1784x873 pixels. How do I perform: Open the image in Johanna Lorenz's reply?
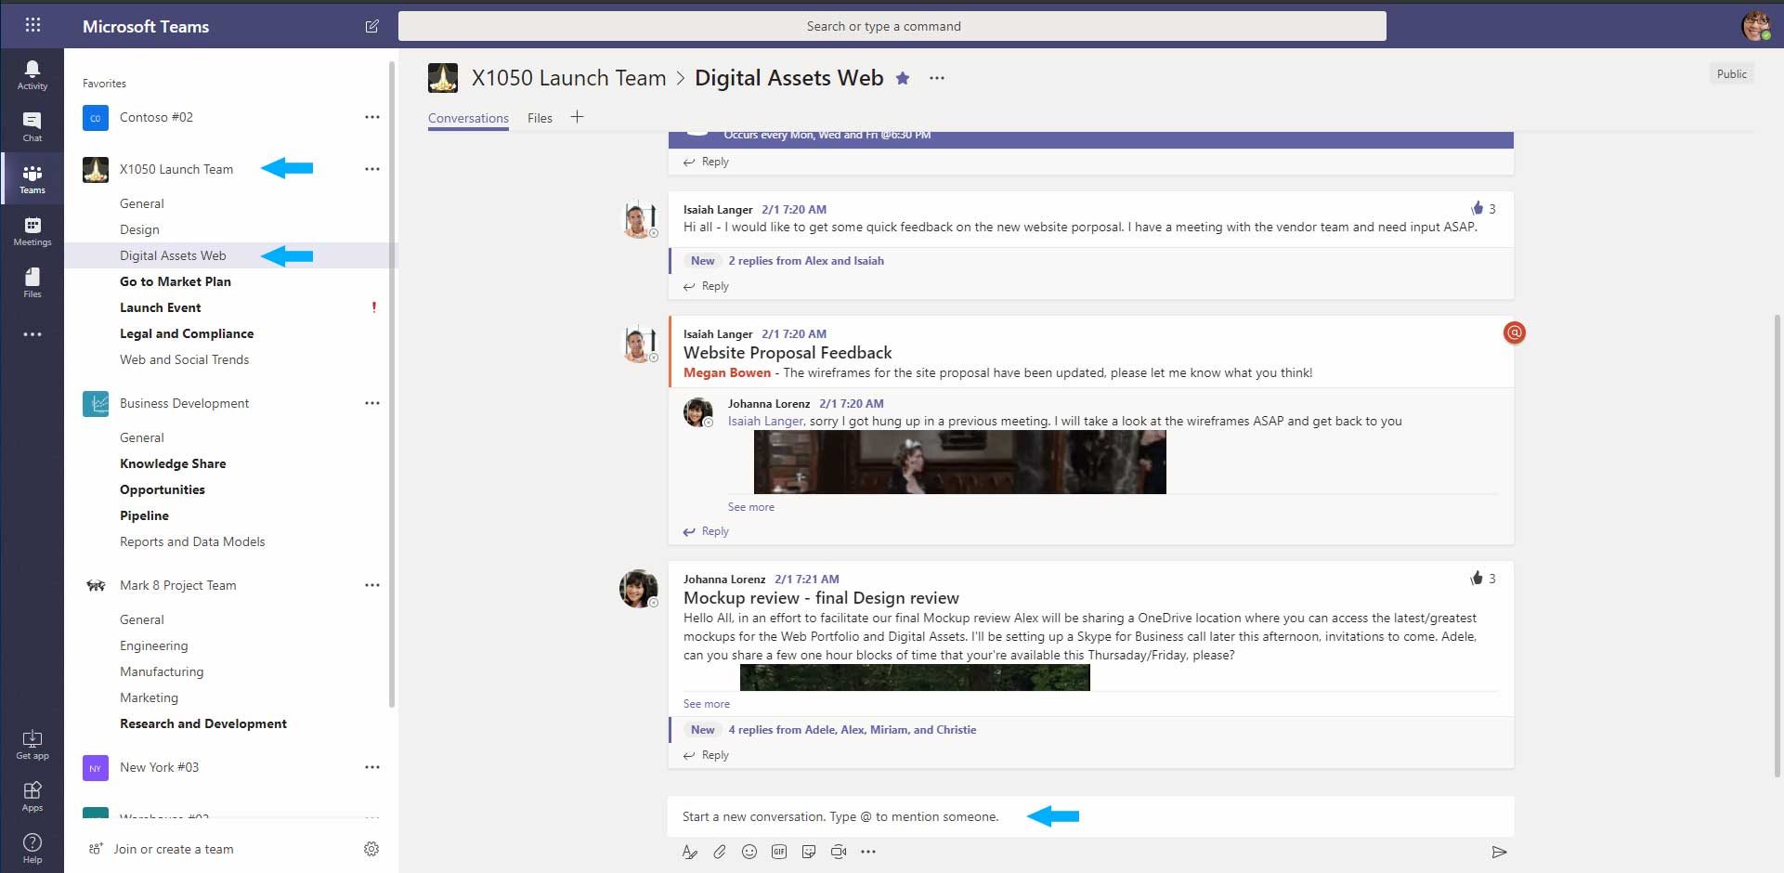(959, 463)
